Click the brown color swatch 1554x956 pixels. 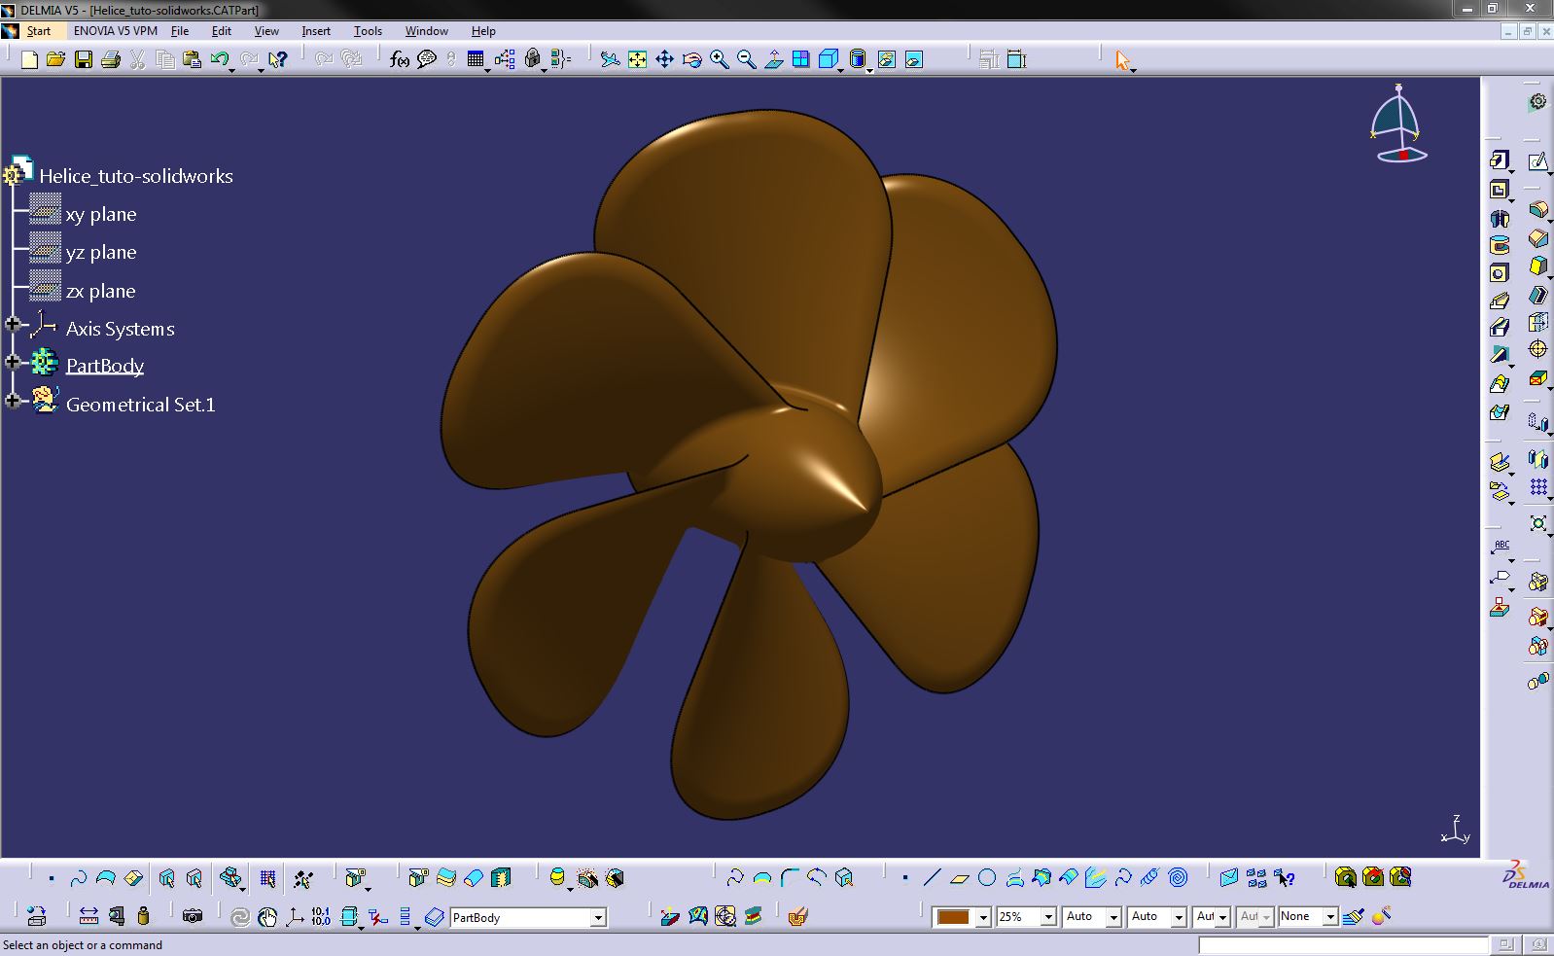point(953,917)
